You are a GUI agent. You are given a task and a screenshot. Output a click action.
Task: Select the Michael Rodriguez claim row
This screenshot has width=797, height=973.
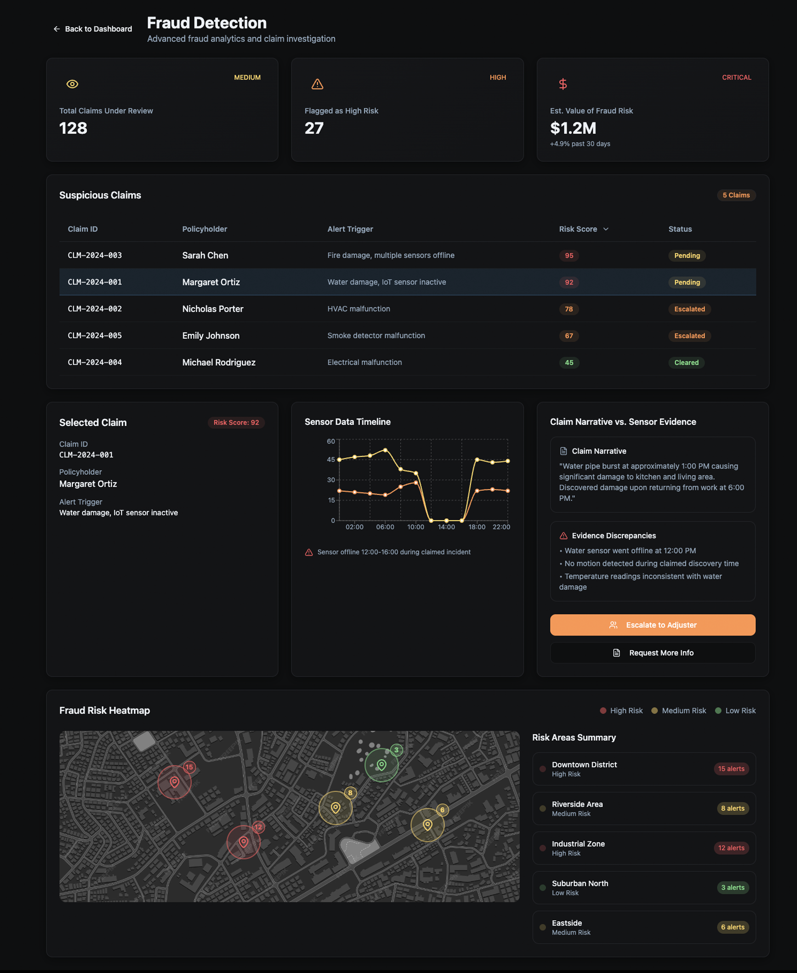coord(407,362)
